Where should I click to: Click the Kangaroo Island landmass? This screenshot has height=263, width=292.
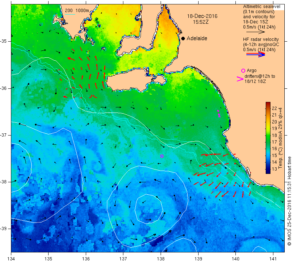coord(130,81)
